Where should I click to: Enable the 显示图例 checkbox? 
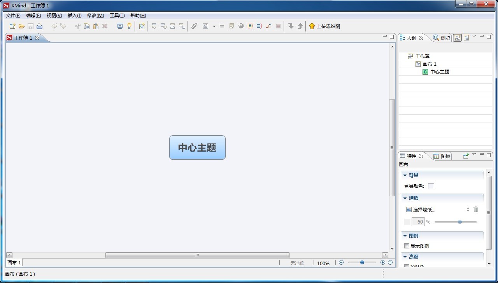(407, 246)
